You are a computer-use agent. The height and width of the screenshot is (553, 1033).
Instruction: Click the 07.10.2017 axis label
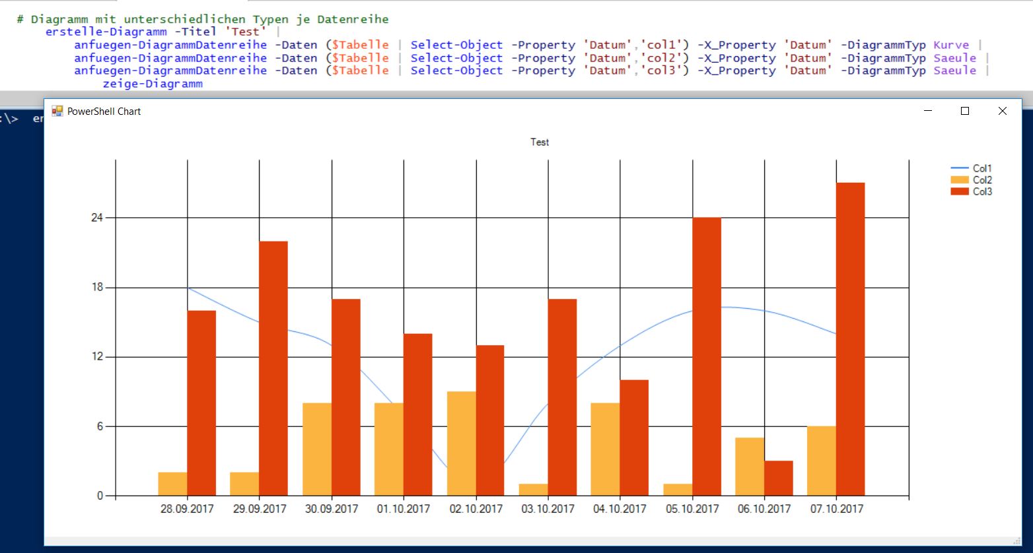837,509
